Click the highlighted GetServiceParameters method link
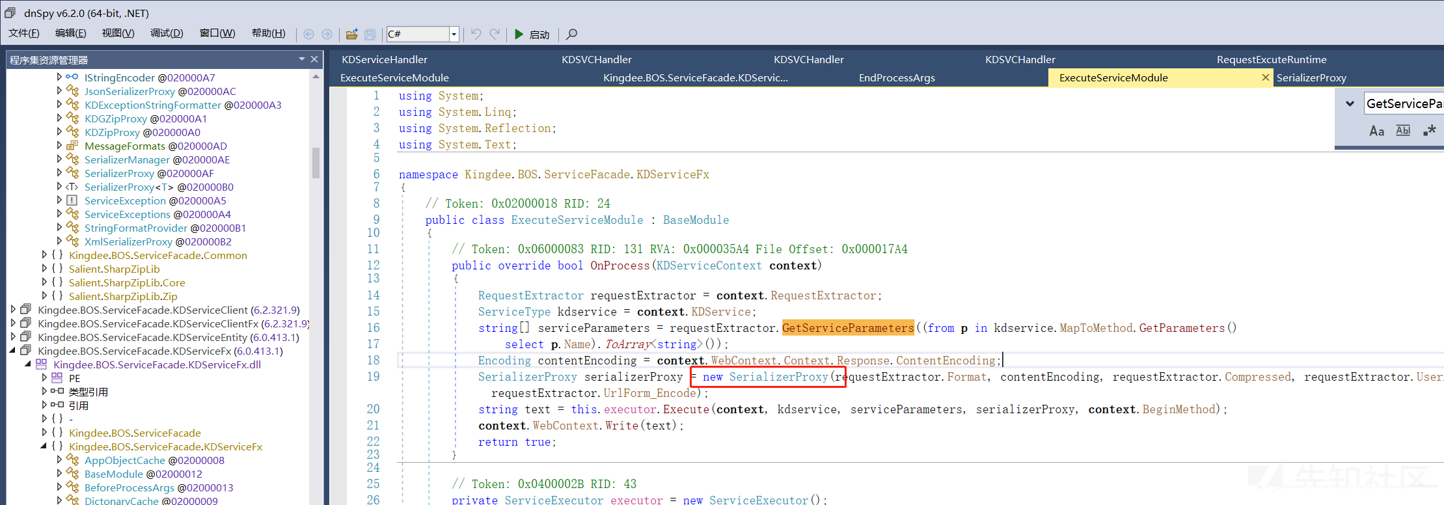Image resolution: width=1444 pixels, height=505 pixels. [847, 328]
